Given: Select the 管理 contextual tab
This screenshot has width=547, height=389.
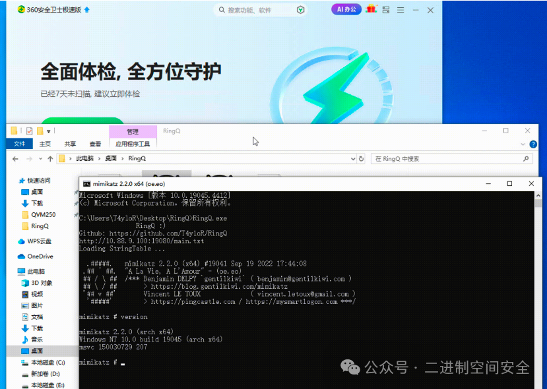Looking at the screenshot, I should (133, 131).
